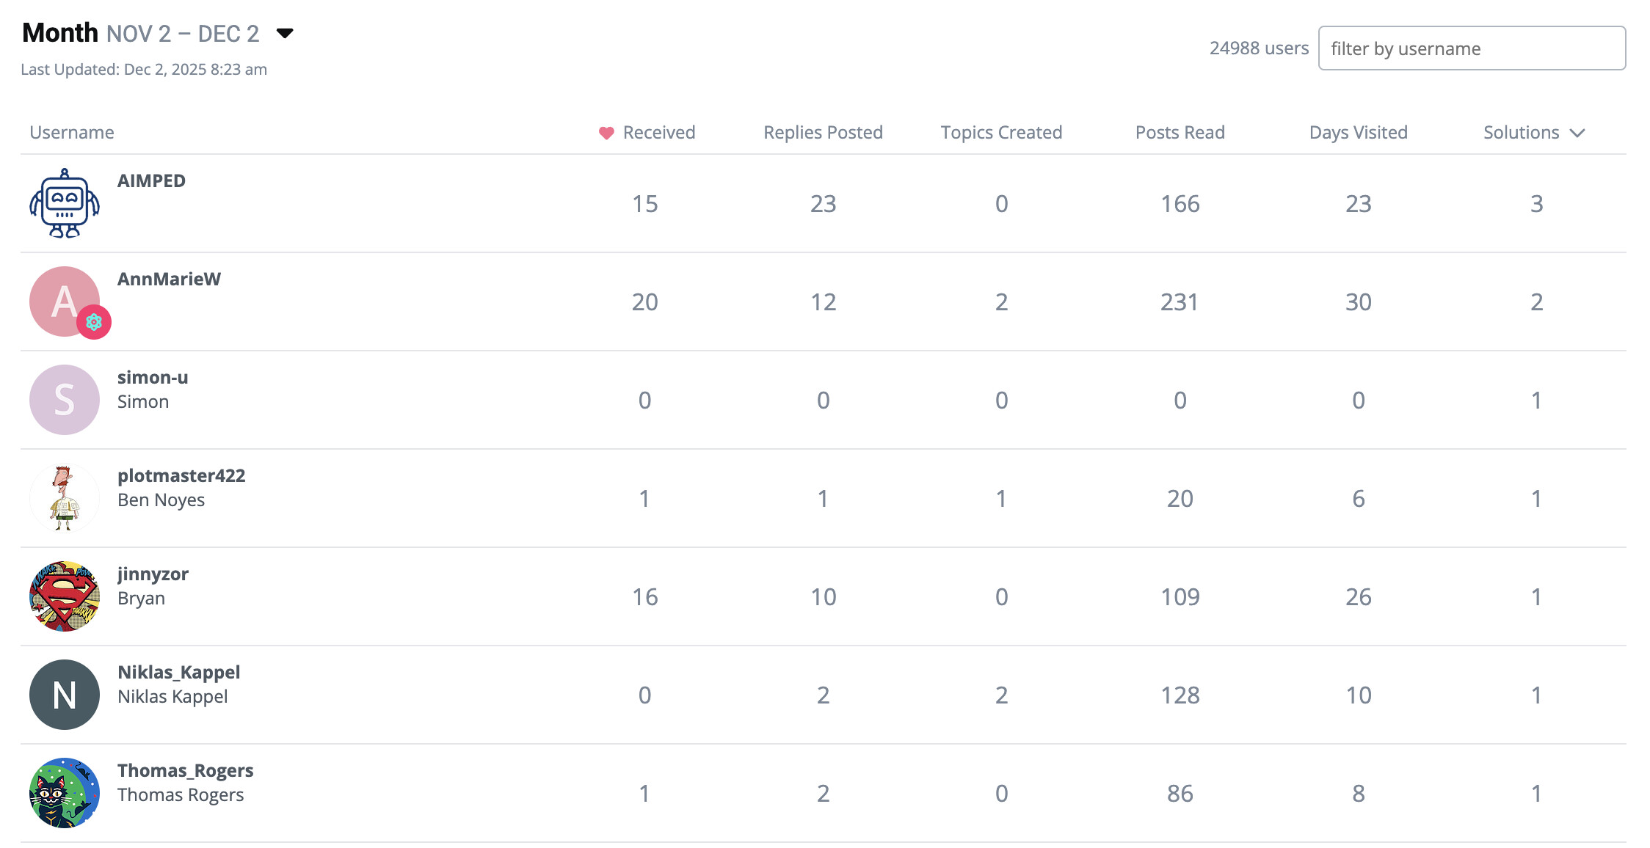This screenshot has height=848, width=1650.
Task: Open the Month period dropdown arrow
Action: point(285,33)
